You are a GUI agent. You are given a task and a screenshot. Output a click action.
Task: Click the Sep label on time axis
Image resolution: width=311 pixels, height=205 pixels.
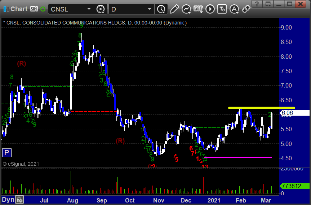click(102, 200)
